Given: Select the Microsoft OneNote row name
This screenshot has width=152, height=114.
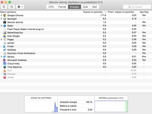Looking at the screenshot, I should (x=17, y=60).
